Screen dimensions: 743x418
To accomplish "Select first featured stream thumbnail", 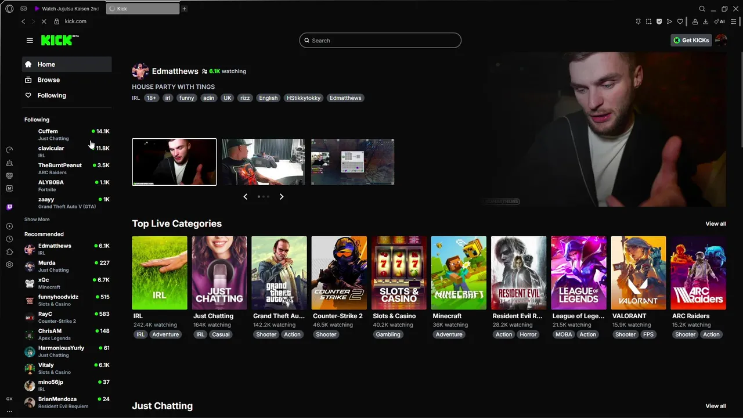I will click(x=174, y=162).
